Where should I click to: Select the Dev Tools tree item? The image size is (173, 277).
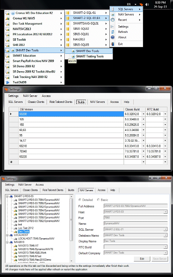24,231
